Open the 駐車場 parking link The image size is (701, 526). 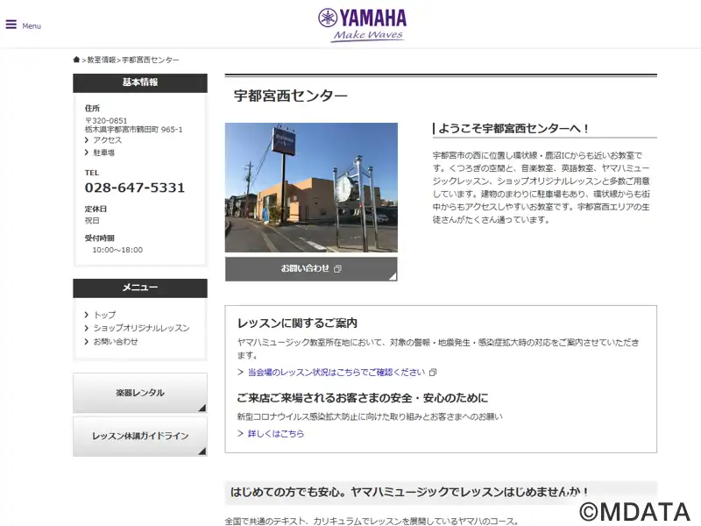coord(104,153)
